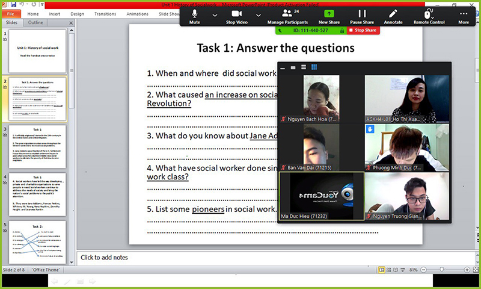
Task: Switch to the Outline pane tab
Action: tap(35, 22)
